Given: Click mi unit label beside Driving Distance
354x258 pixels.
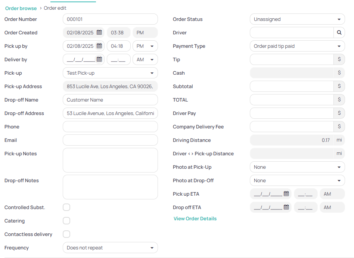Looking at the screenshot, I should pos(339,140).
